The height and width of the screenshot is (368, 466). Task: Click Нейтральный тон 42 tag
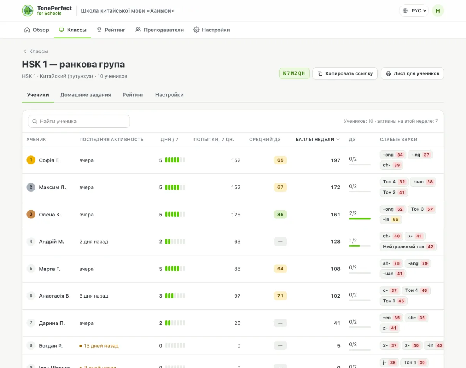(408, 247)
